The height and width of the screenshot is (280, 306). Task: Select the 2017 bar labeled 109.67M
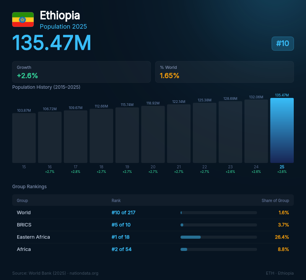[75, 137]
